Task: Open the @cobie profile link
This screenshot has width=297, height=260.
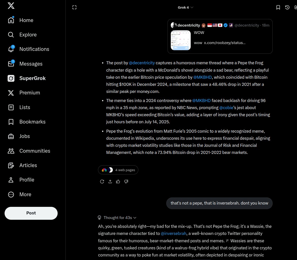Action: [226, 108]
